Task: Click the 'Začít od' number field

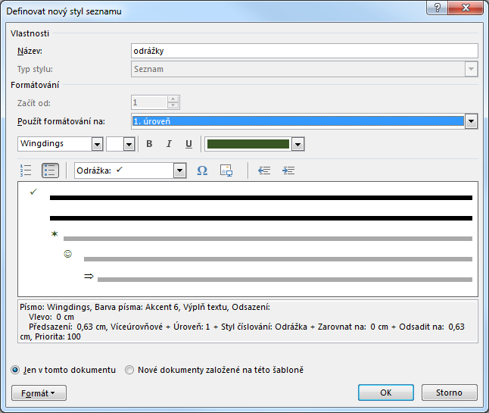Action: point(149,102)
